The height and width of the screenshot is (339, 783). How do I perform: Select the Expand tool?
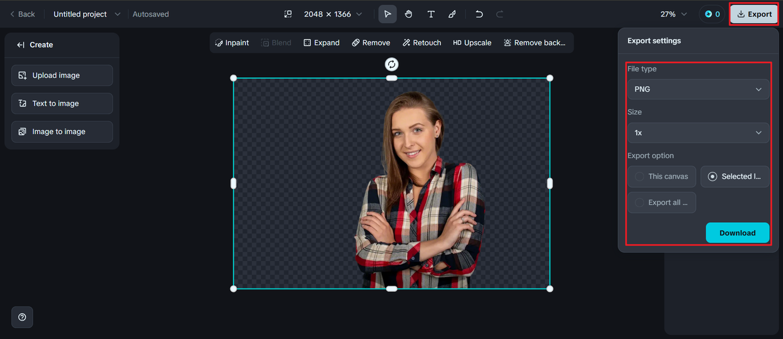point(321,43)
